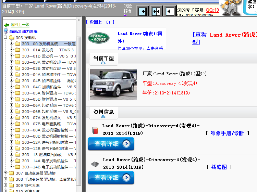
Task: Select 303-05A 附件驱动 TDV6 row
Action: 49,93
